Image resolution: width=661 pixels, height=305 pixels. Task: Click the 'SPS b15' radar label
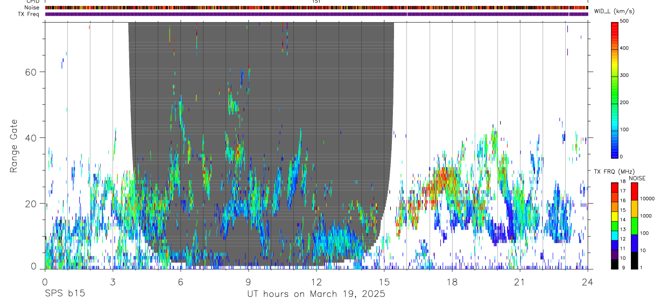65,294
